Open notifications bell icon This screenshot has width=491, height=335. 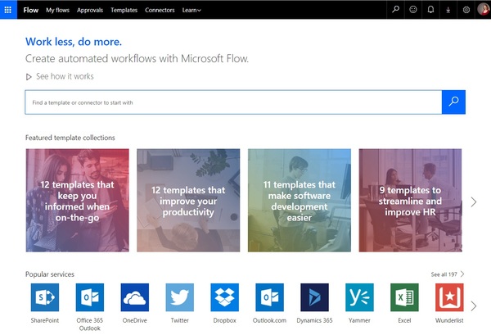[431, 9]
